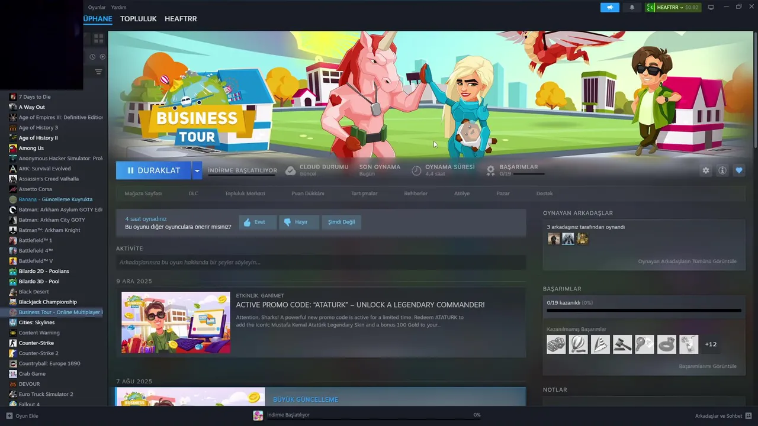The image size is (758, 426).
Task: Click the DEVOUR game icon
Action: [x=13, y=384]
